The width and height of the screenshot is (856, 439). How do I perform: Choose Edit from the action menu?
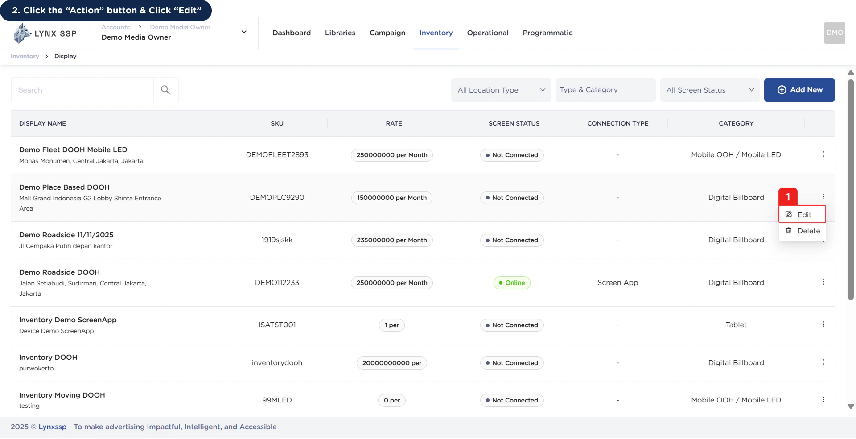tap(802, 214)
